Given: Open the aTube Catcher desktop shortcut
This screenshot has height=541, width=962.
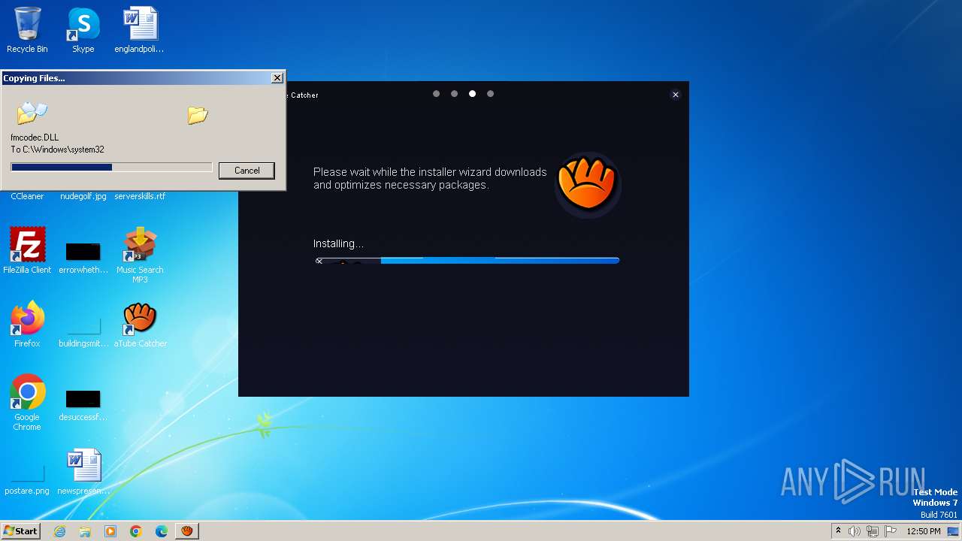Looking at the screenshot, I should tap(140, 324).
